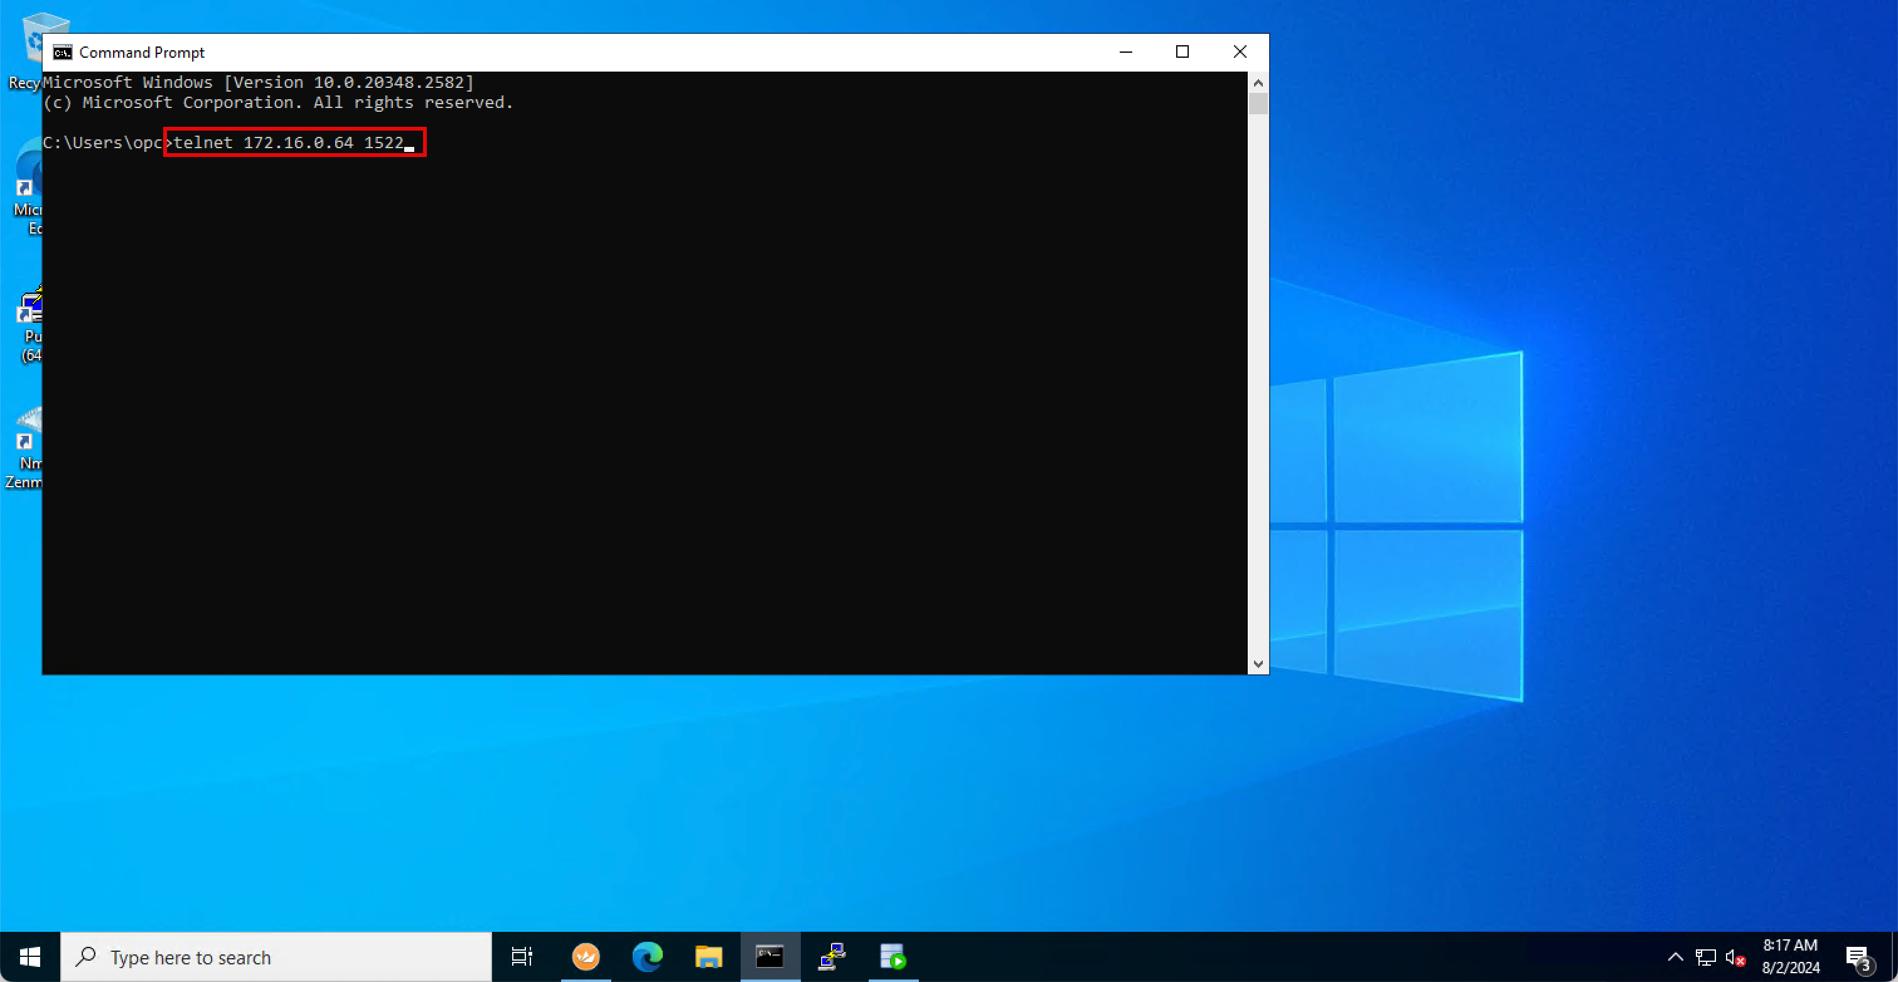The width and height of the screenshot is (1898, 982).
Task: Minimize the Command Prompt window
Action: [1125, 51]
